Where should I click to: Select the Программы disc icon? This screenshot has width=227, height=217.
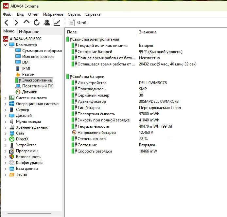tap(11, 151)
